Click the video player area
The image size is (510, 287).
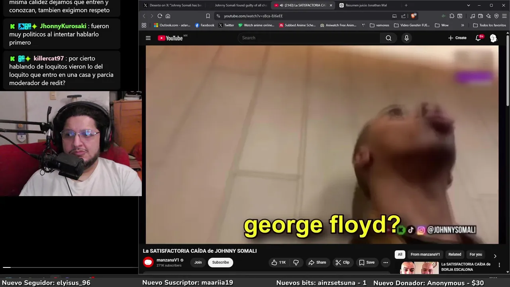coord(322,144)
